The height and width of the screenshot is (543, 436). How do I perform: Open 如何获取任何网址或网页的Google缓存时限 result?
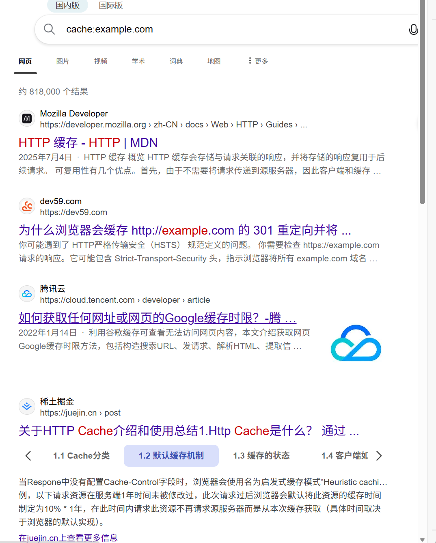click(x=158, y=318)
